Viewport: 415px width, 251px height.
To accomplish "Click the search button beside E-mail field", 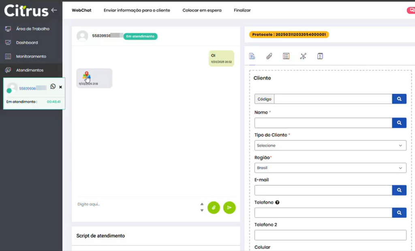I will point(399,190).
